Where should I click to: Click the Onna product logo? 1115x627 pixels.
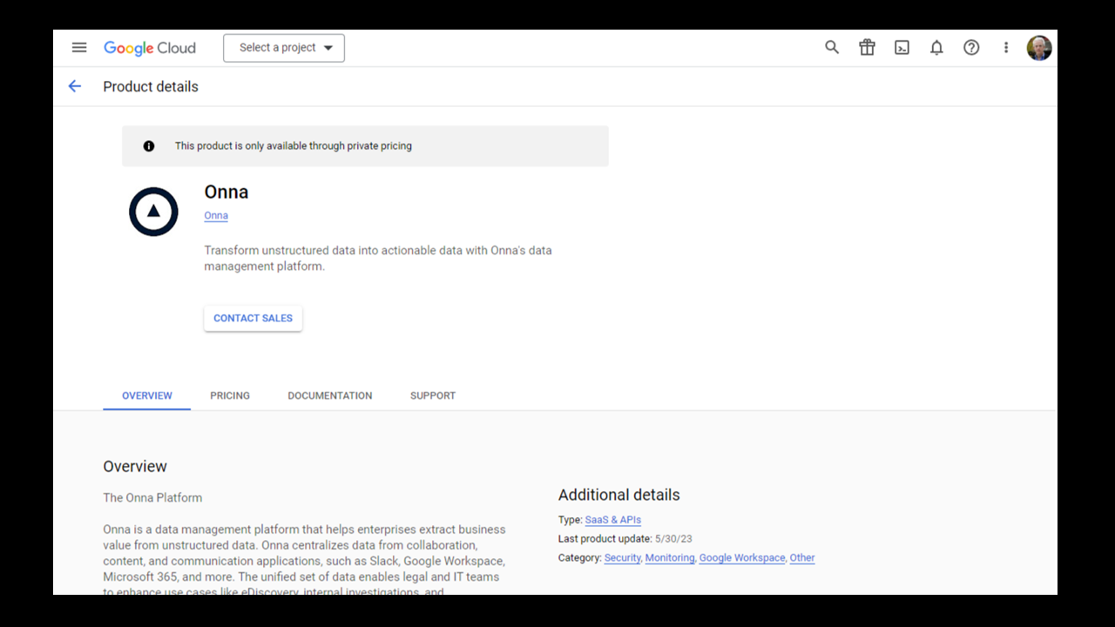(153, 212)
